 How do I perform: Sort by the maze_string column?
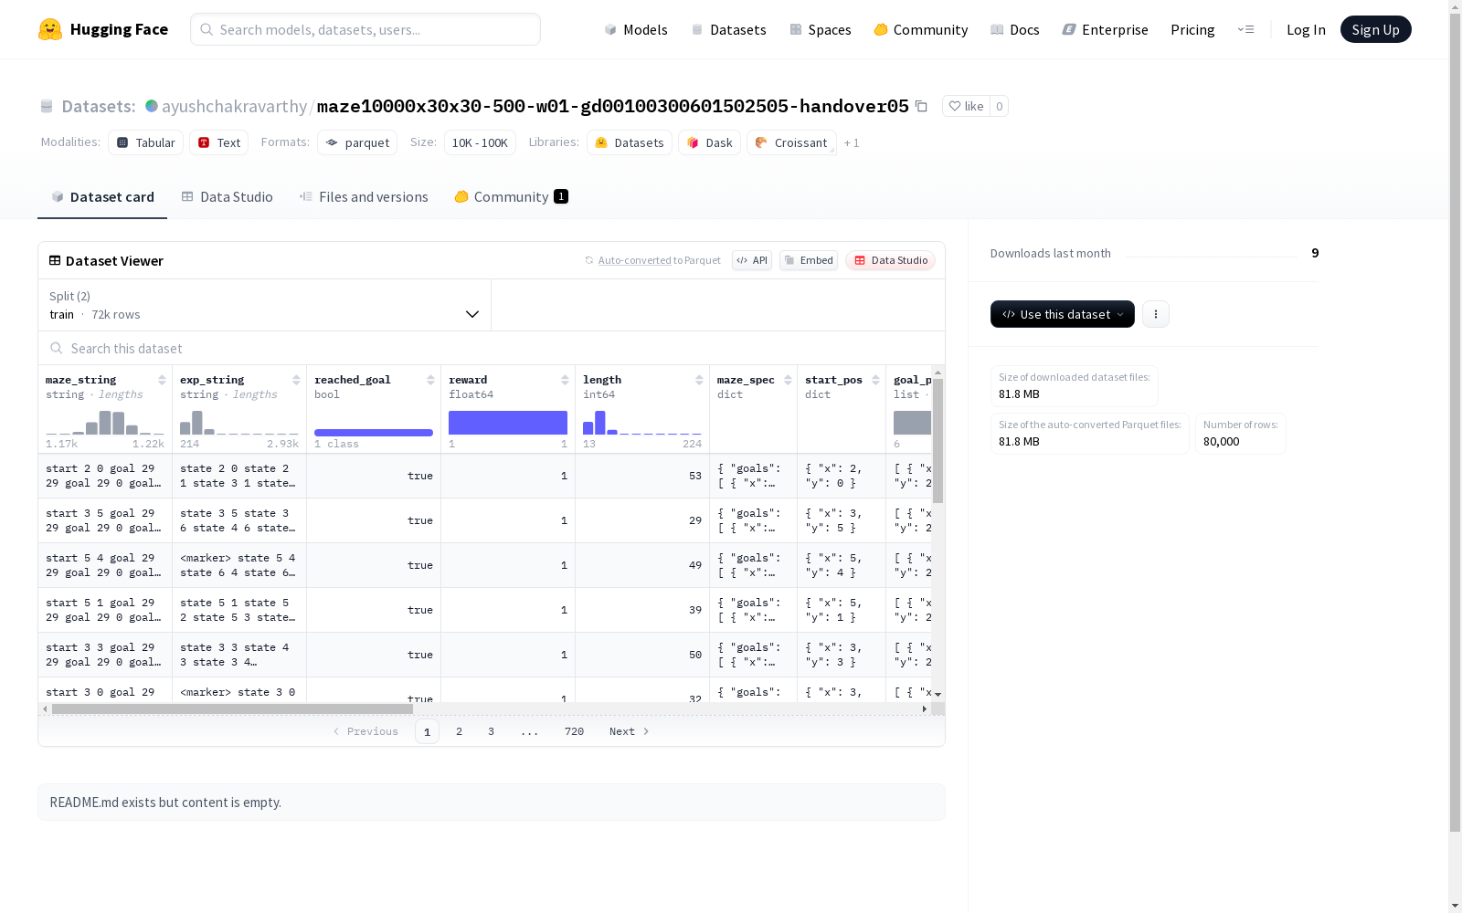[162, 380]
